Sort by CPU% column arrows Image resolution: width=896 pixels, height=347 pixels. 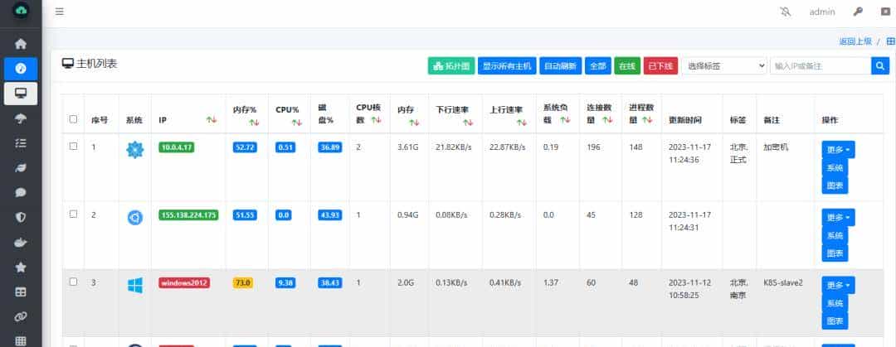(x=296, y=122)
